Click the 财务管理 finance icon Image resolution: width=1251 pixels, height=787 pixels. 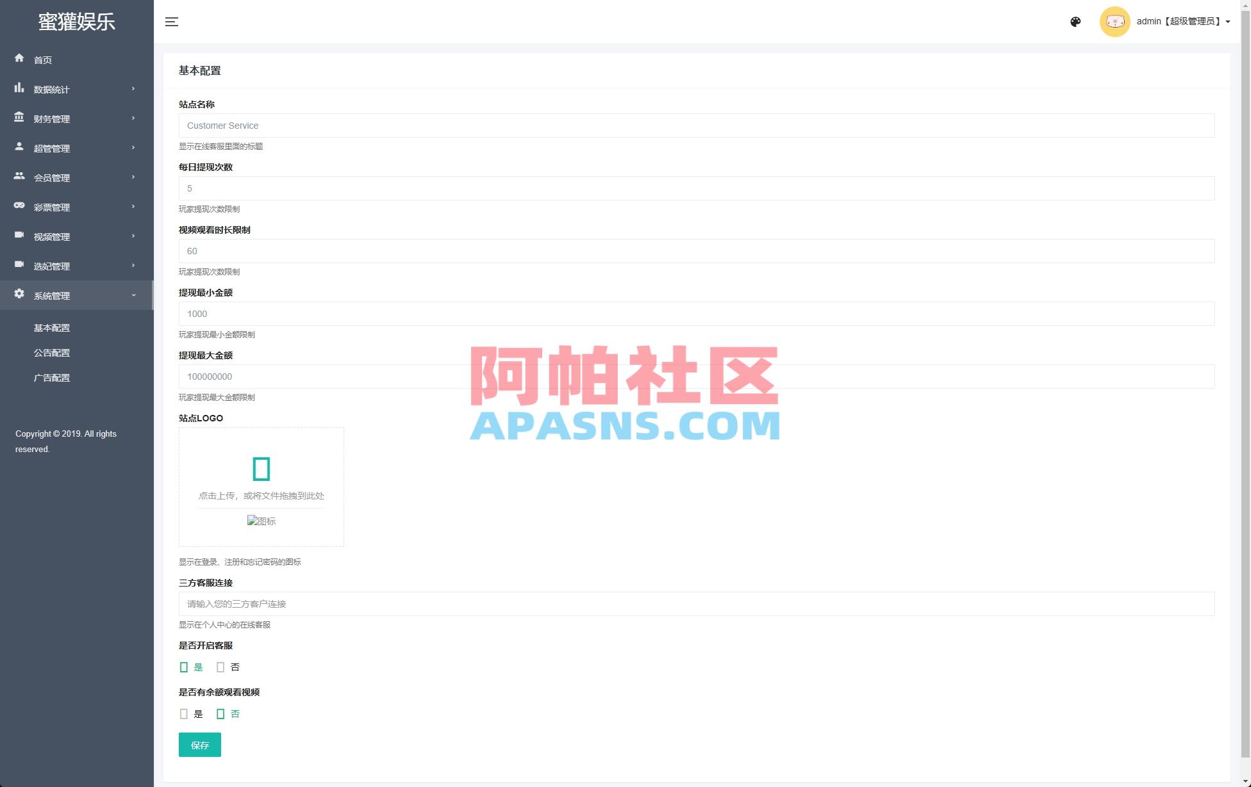(19, 118)
